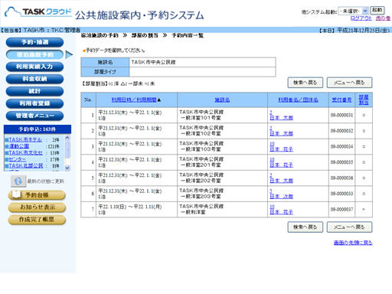Click the ログアウト link
Image resolution: width=392 pixels, height=294 pixels.
coord(361,18)
